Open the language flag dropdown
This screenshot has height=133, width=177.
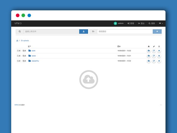point(161,23)
